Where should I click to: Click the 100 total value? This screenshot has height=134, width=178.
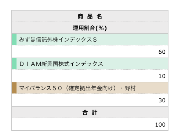click(160, 125)
